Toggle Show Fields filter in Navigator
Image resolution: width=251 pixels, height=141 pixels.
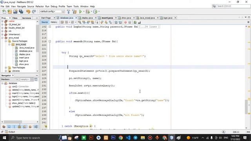click(x=9, y=127)
